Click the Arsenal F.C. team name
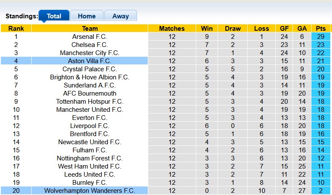 [90, 37]
